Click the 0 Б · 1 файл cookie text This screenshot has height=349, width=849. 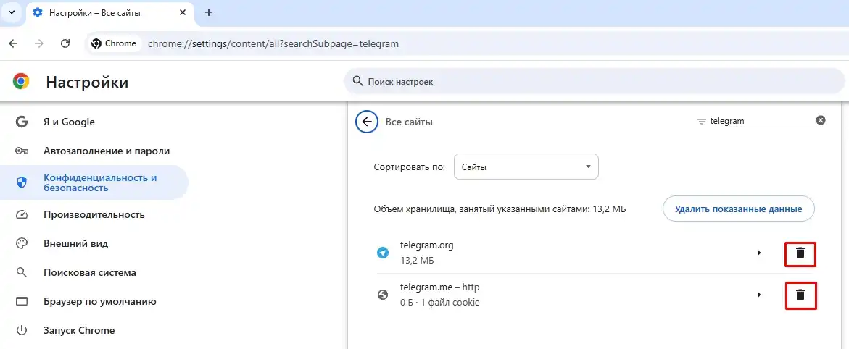click(x=439, y=303)
